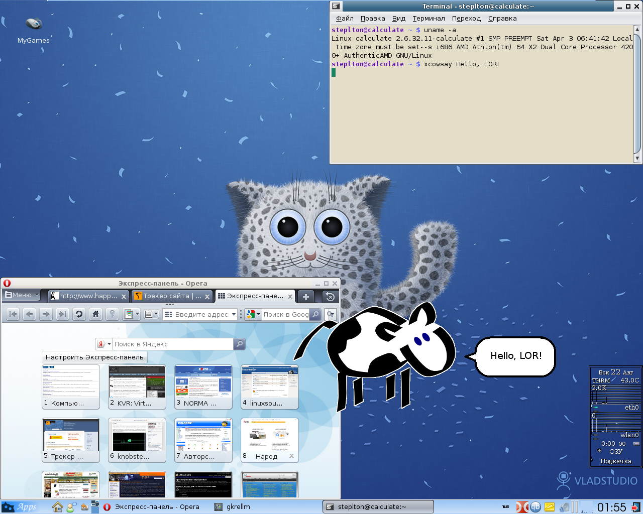Open the home folder launcher in panel
Image resolution: width=643 pixels, height=514 pixels.
coord(58,507)
